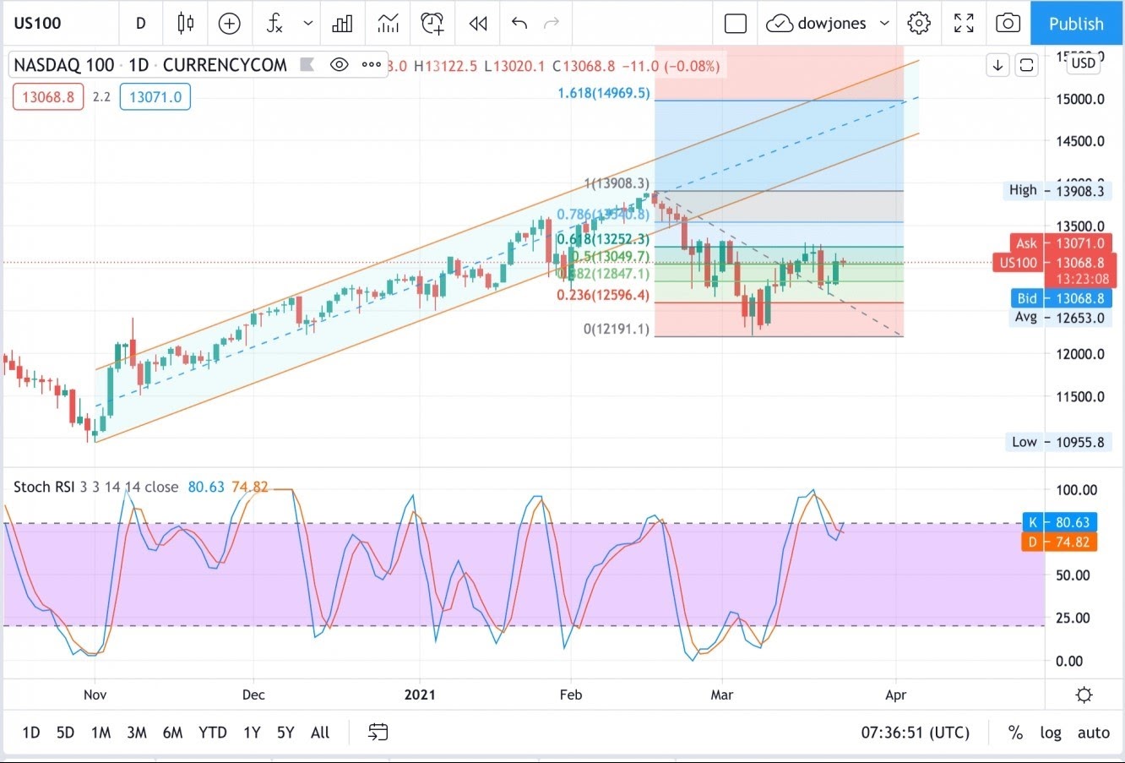The image size is (1125, 763).
Task: Start bar replay with the rewind icon
Action: [478, 24]
